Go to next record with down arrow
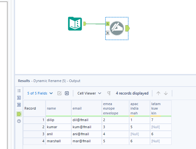Image resolution: width=196 pixels, height=149 pixels. (x=166, y=93)
